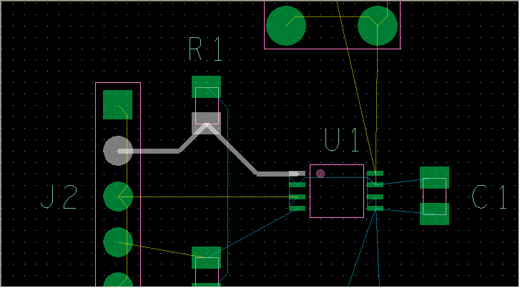Click the lower pad of capacitor C1
Screen dimensions: 520x288
coord(434,214)
